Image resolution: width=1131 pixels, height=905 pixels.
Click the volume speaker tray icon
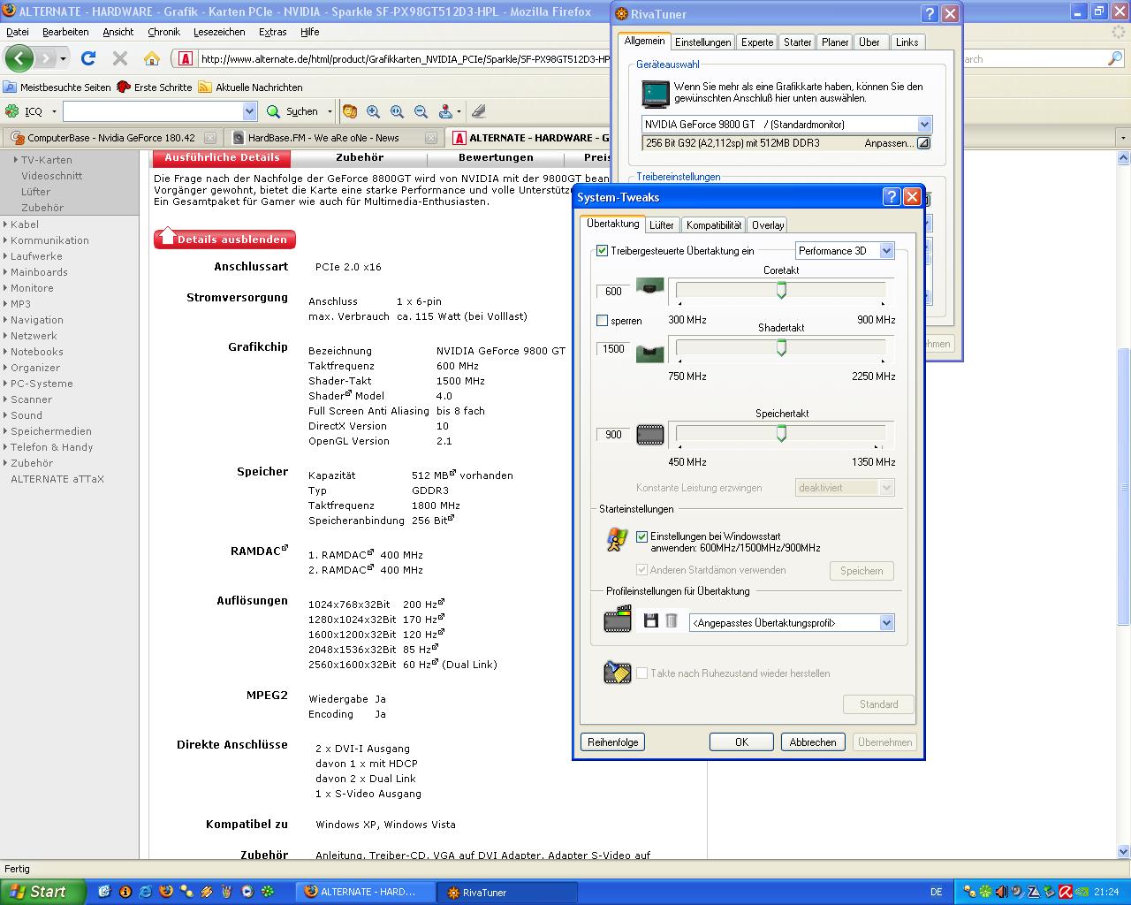coord(1001,892)
